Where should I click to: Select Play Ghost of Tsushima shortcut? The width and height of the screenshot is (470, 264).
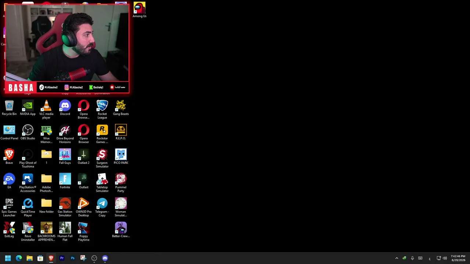pyautogui.click(x=28, y=158)
